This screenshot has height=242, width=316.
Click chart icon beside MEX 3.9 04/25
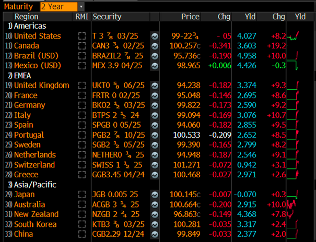pos(155,66)
